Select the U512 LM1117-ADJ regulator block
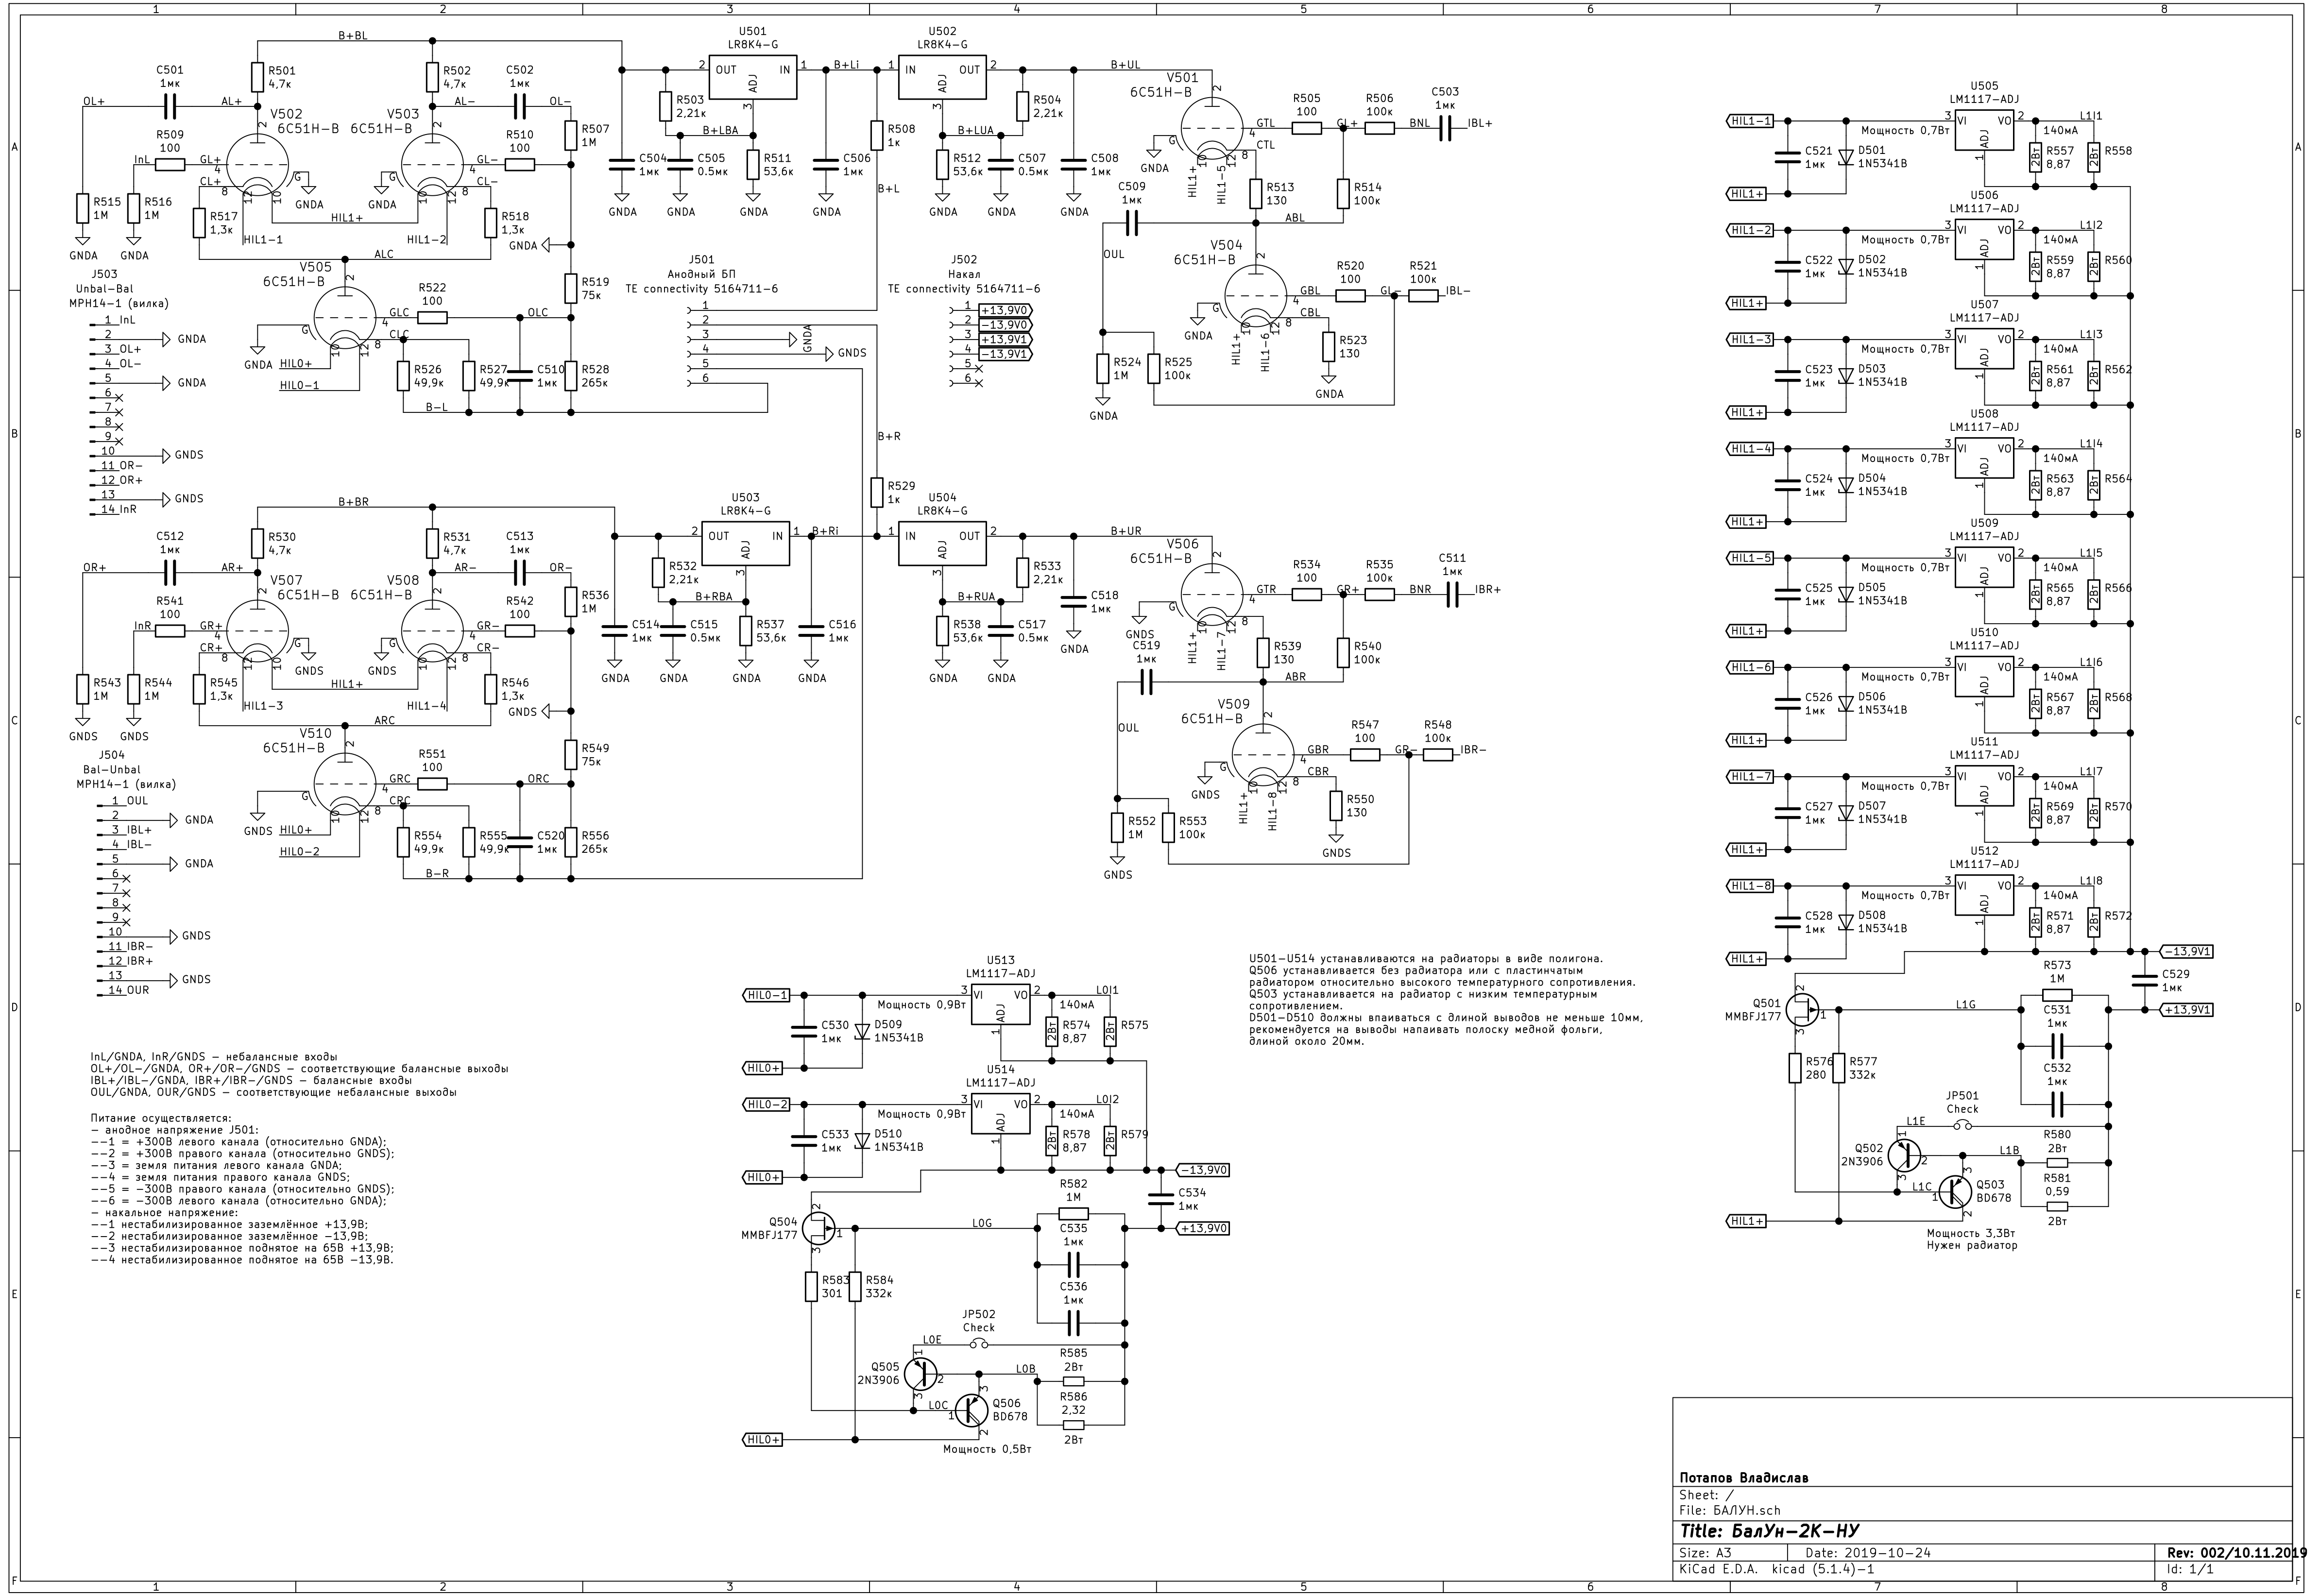 point(1984,894)
